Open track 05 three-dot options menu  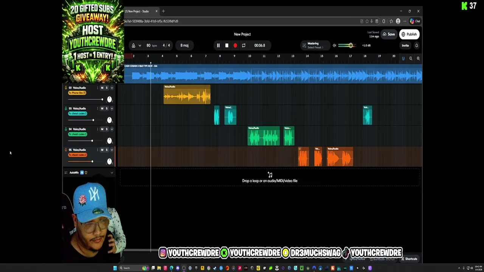click(x=97, y=150)
